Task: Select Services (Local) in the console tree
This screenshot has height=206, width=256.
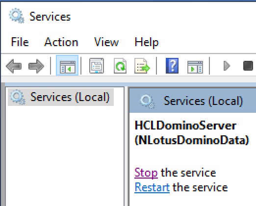Action: [x=61, y=97]
